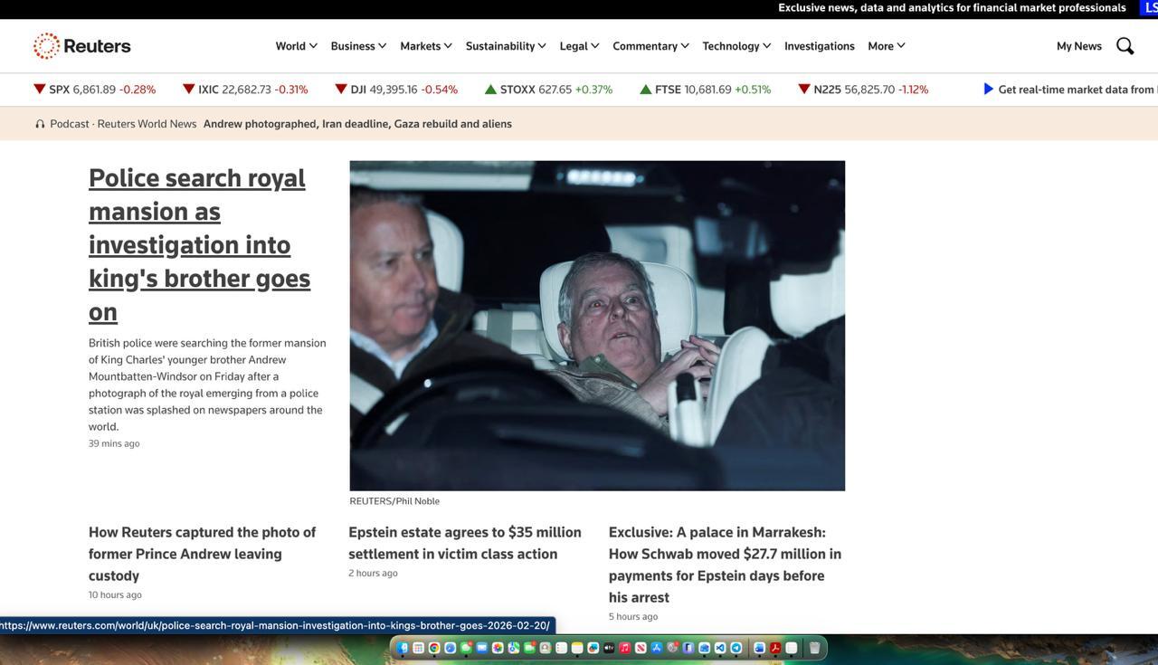This screenshot has height=665, width=1158.
Task: Click the podcast headphones icon
Action: [40, 124]
